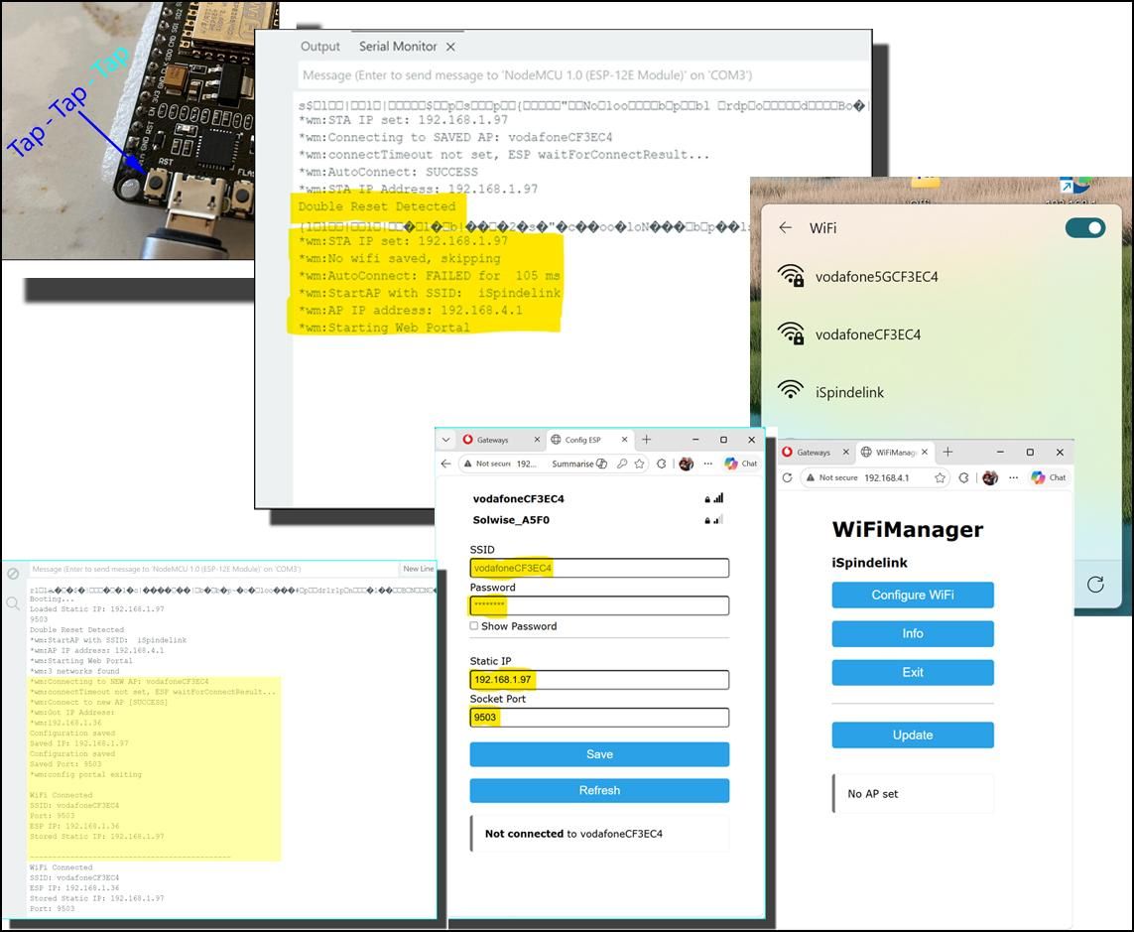Click the 'No AP set' status text
1134x932 pixels.
pyautogui.click(x=872, y=794)
